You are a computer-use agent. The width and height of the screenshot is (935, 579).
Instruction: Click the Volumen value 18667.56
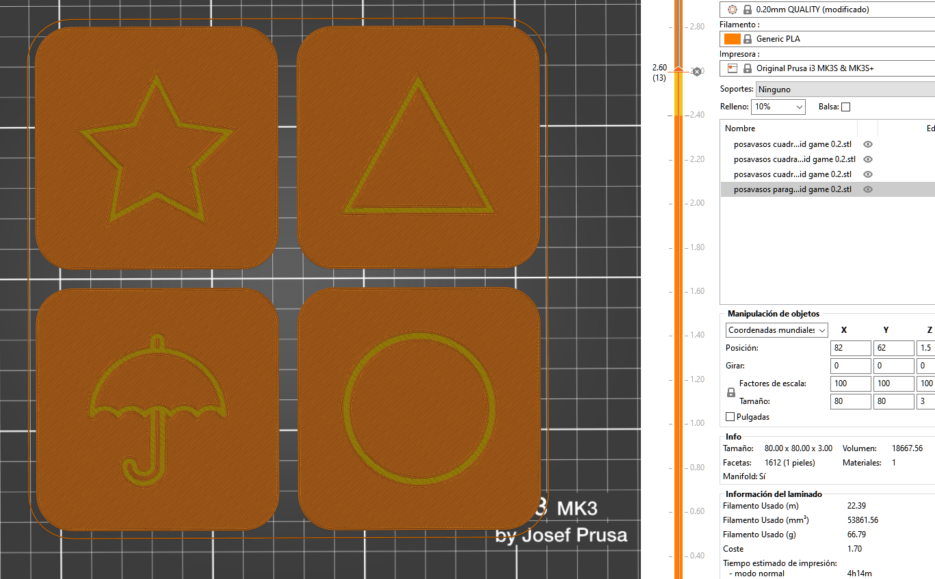point(907,448)
